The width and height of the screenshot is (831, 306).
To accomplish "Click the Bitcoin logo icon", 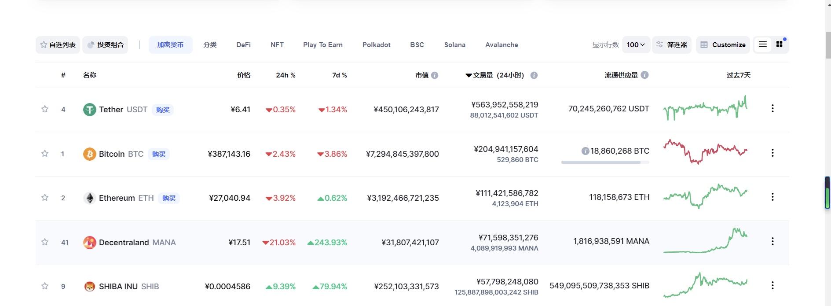I will coord(89,154).
